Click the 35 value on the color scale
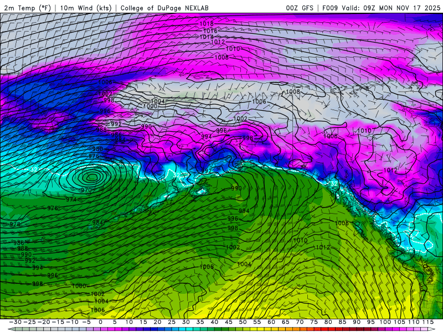The image size is (443, 332). [x=200, y=322]
